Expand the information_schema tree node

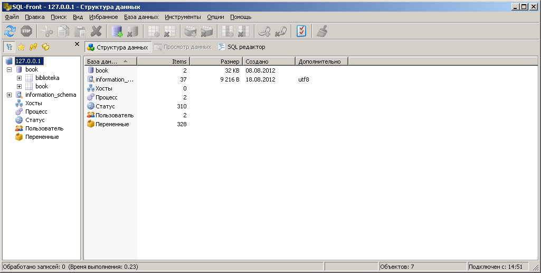pos(10,95)
